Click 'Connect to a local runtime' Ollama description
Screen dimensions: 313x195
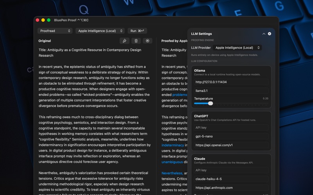[227, 74]
